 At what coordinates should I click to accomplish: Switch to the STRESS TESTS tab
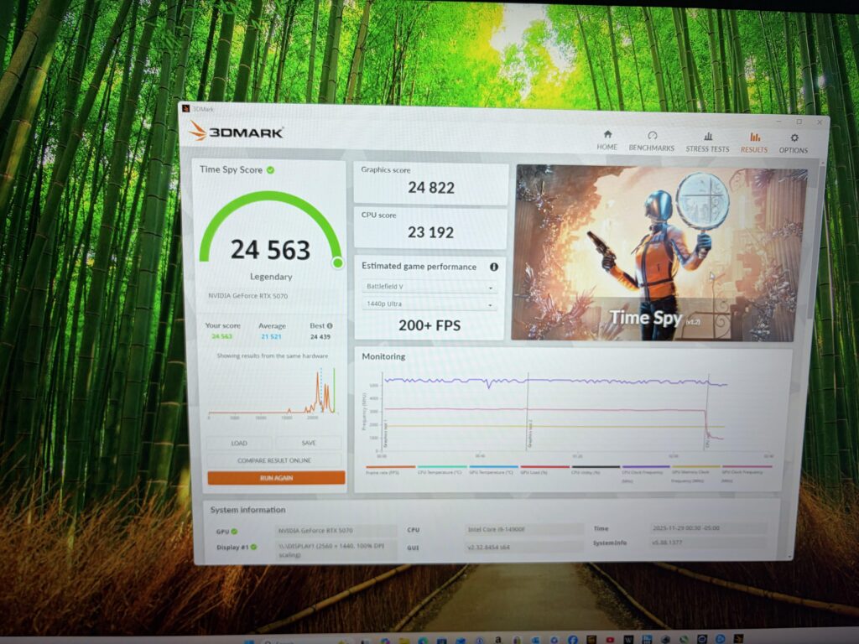pos(707,142)
